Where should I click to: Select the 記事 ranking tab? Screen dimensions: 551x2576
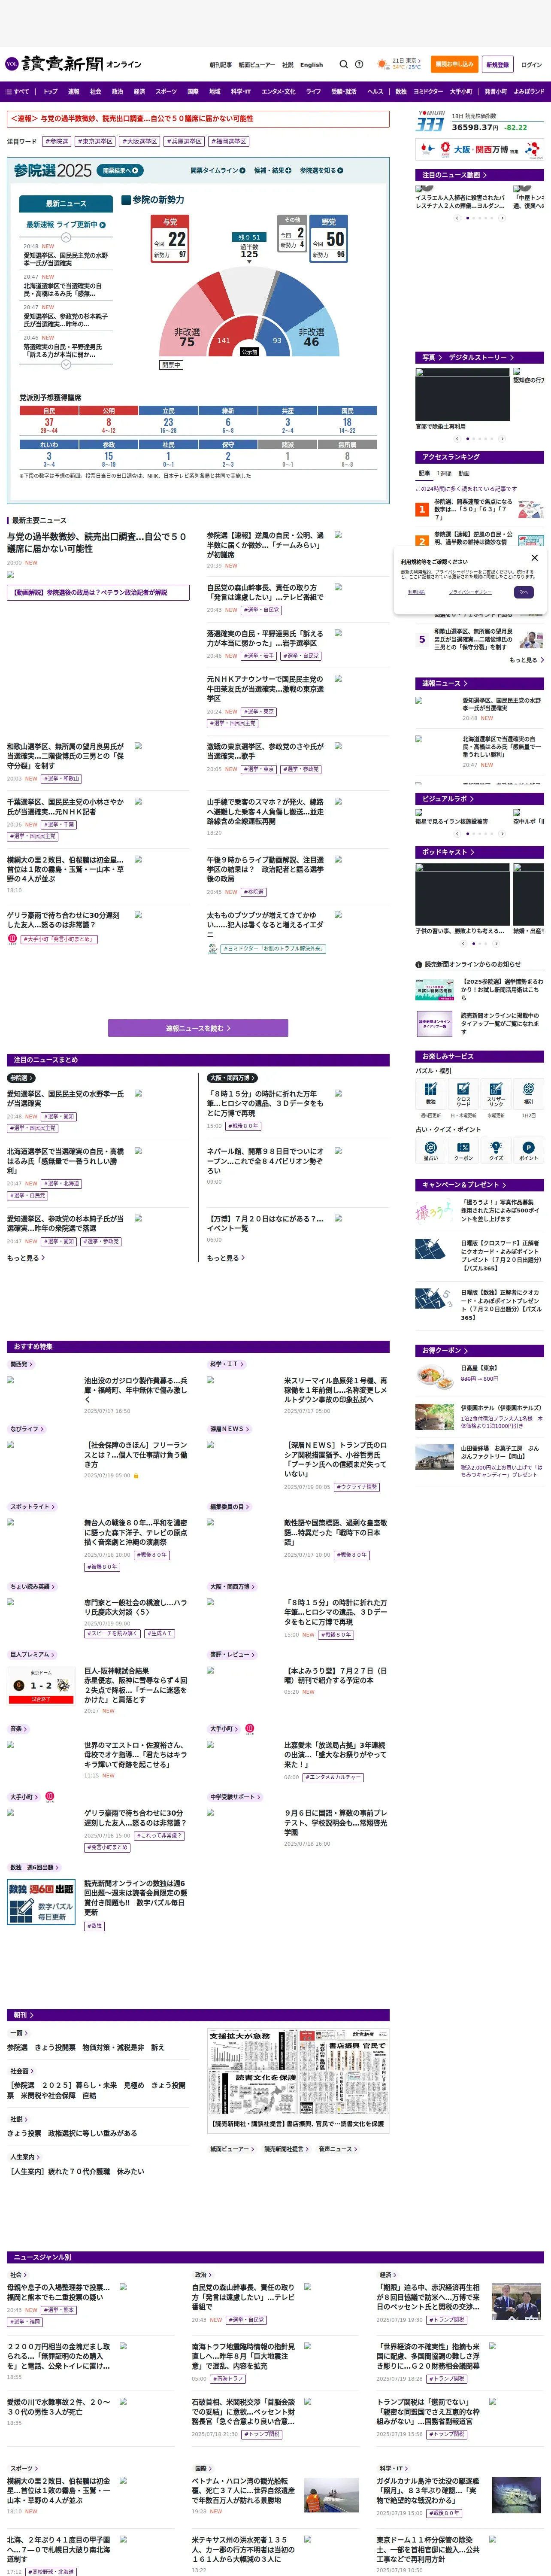coord(424,474)
